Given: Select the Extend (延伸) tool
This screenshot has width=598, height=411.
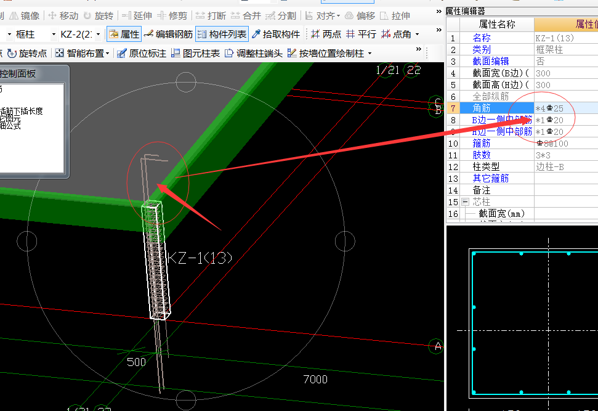Looking at the screenshot, I should click(137, 15).
